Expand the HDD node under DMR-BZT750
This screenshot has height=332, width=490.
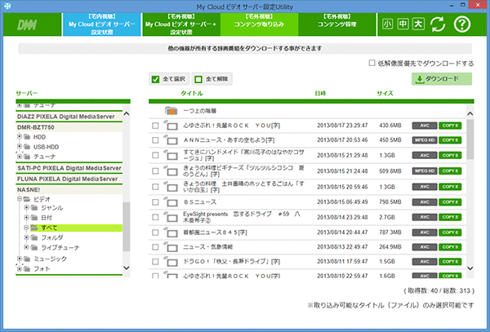point(20,137)
